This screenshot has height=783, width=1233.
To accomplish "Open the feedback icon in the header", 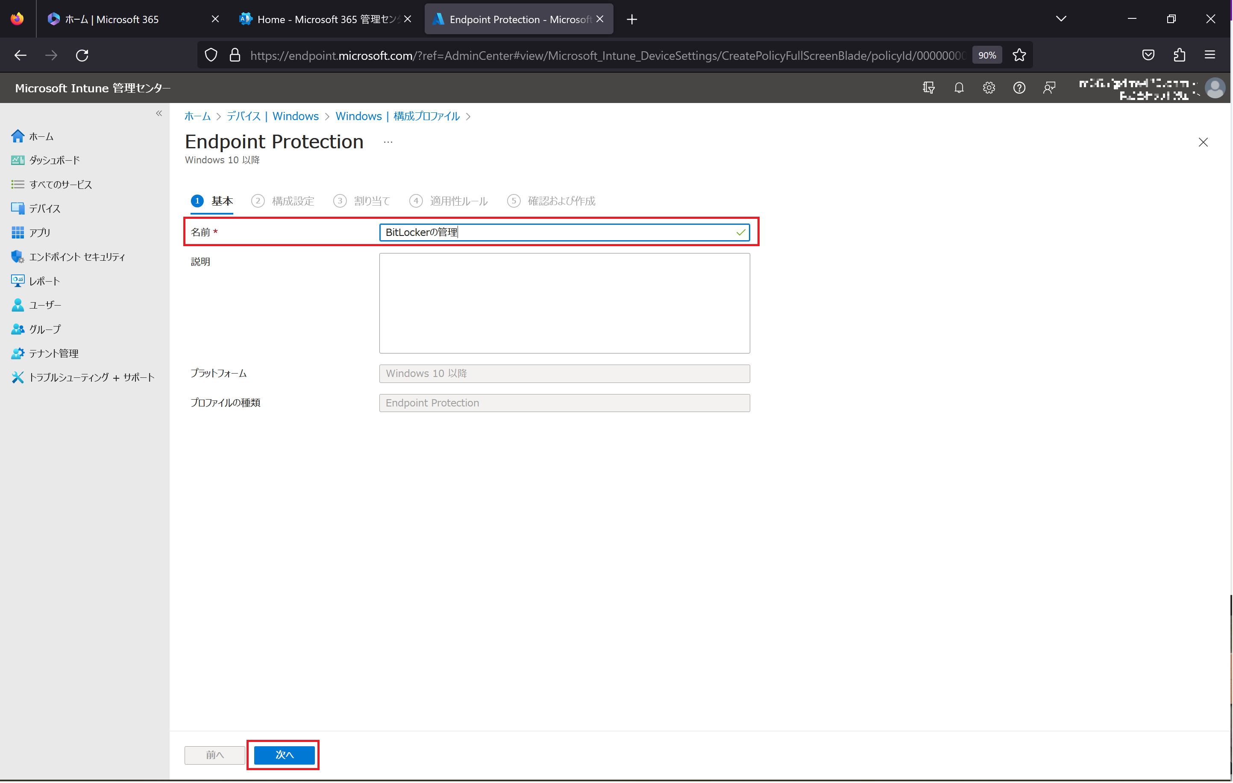I will [x=1050, y=88].
